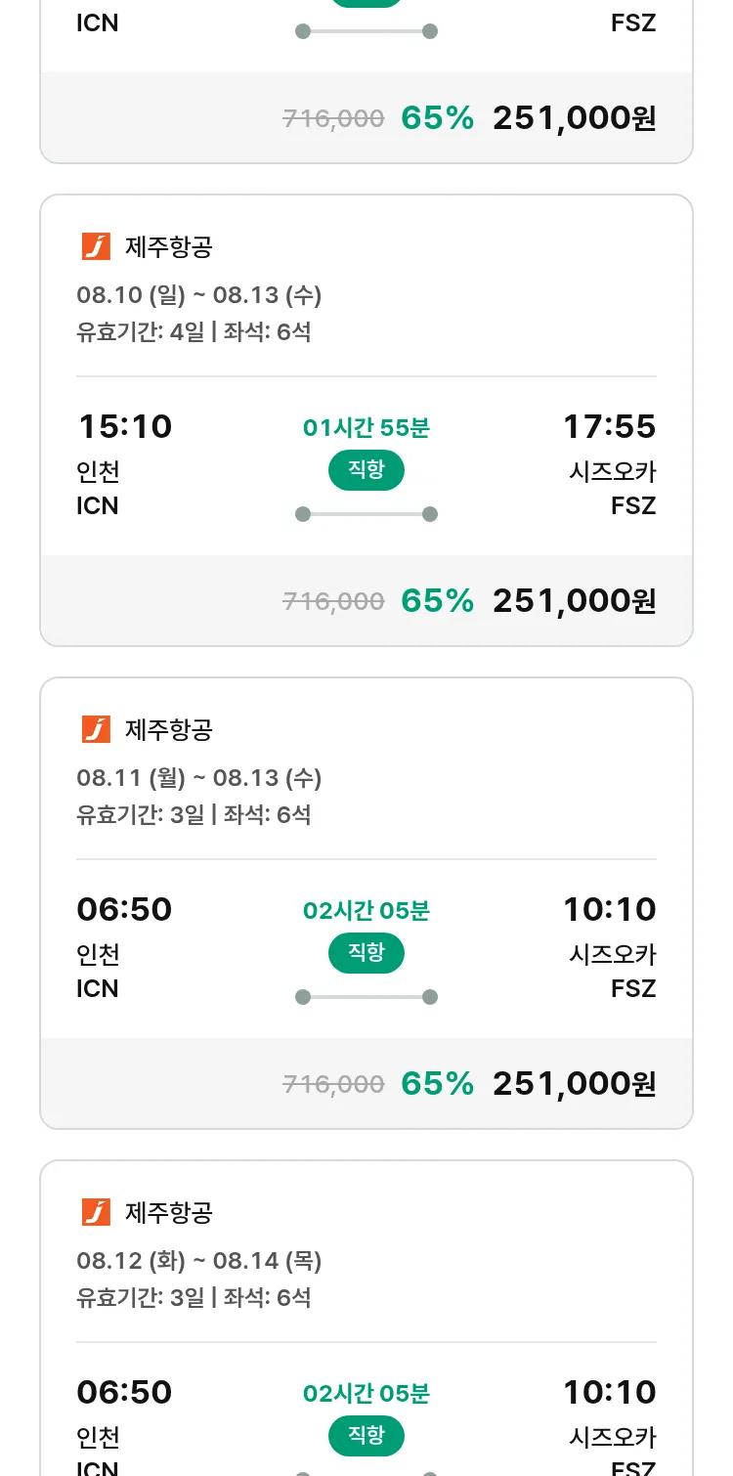Screen dimensions: 733x1476
Task: Click the 유효기간: 4일 seat info line
Action: point(194,332)
